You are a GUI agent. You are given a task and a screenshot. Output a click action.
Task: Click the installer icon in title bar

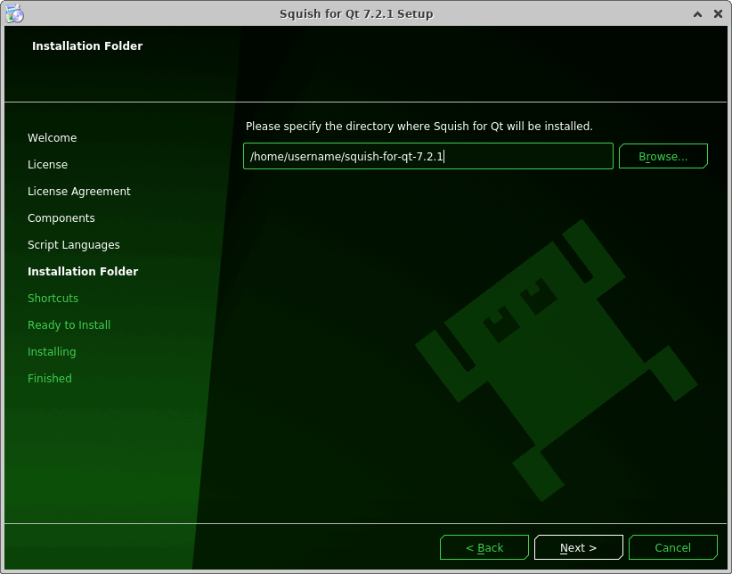pos(13,13)
